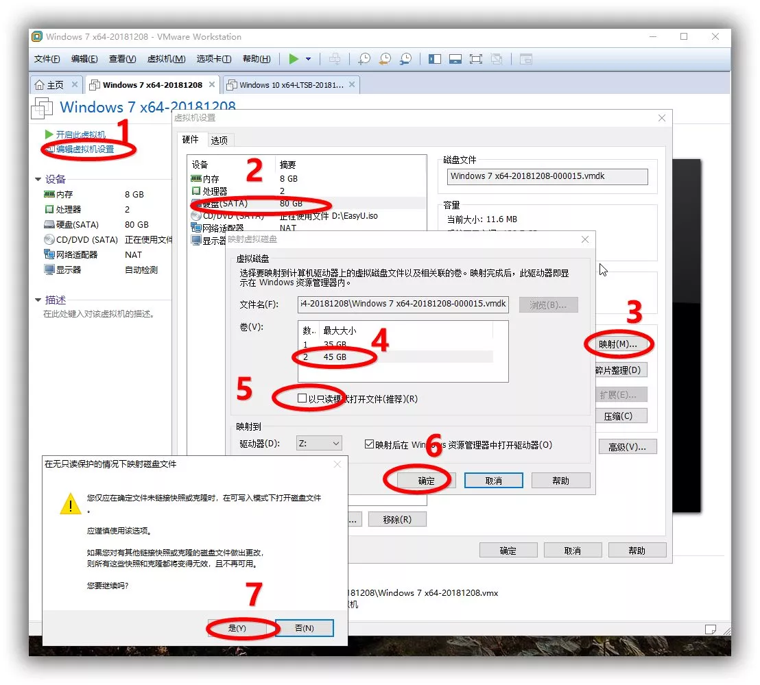Open the 文件(F) menu
The height and width of the screenshot is (685, 760).
click(x=47, y=59)
